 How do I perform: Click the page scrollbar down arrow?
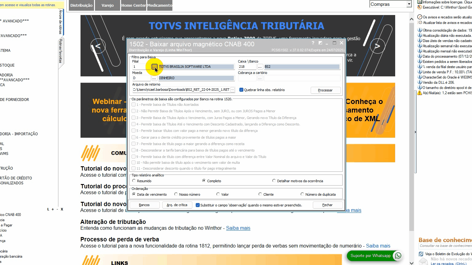pyautogui.click(x=412, y=263)
